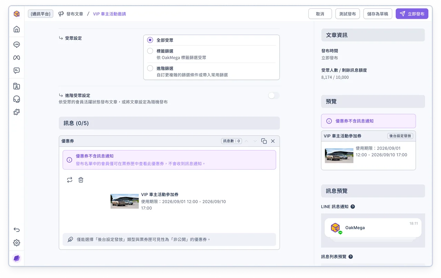Remove the 優惠券 message block with X
The image size is (441, 278).
pos(273,141)
